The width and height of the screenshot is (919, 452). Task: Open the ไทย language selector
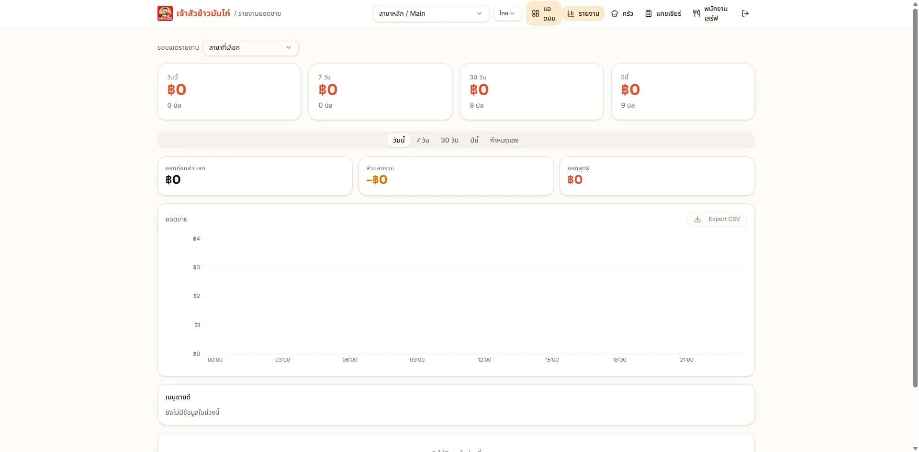coord(507,13)
